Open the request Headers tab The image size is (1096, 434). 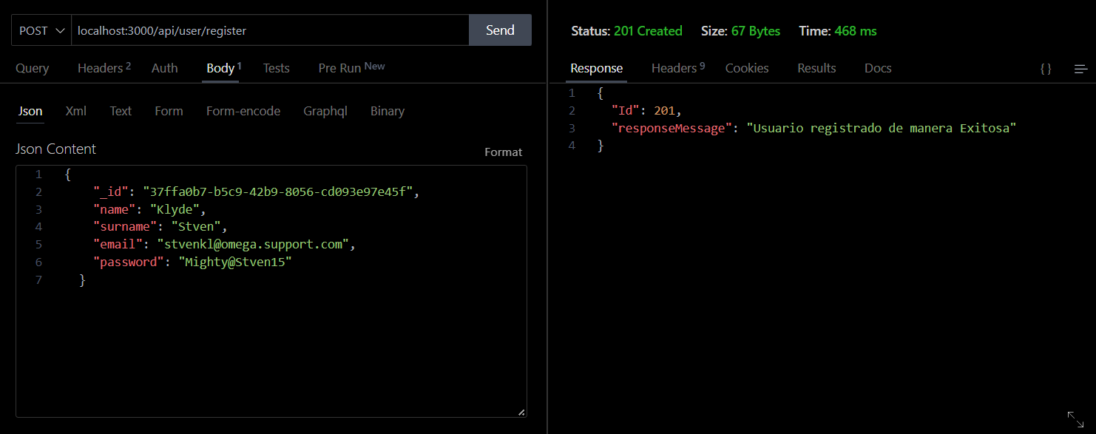104,68
